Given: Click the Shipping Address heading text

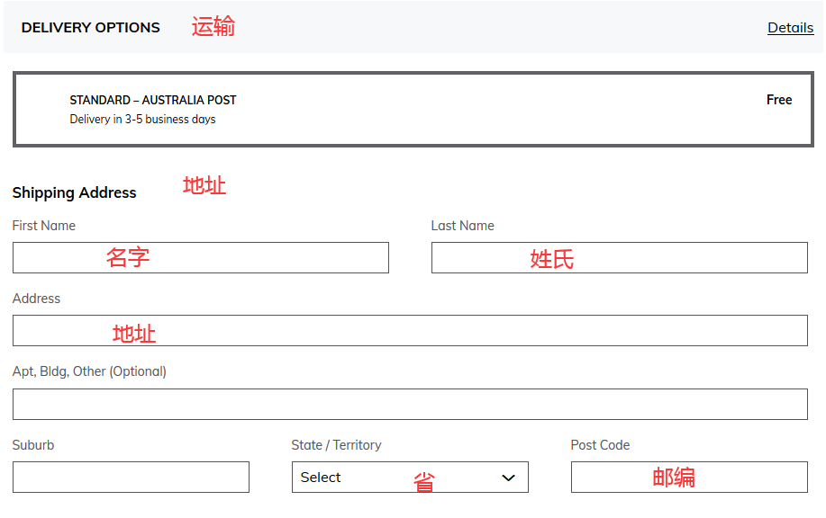Looking at the screenshot, I should [75, 192].
